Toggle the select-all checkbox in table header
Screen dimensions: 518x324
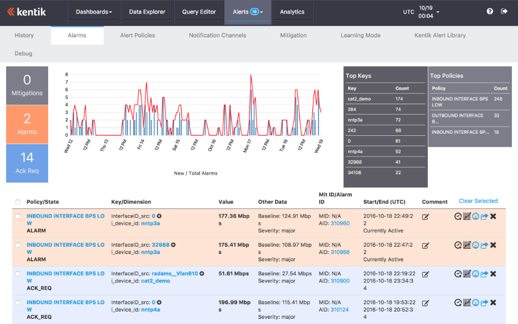(x=18, y=202)
